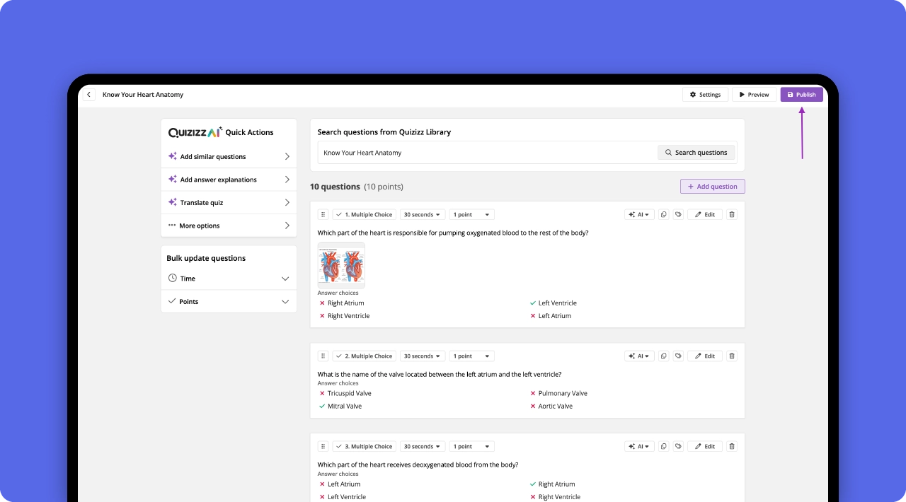Open the heart diagram thumbnail in question 1
This screenshot has width=906, height=502.
coord(341,265)
